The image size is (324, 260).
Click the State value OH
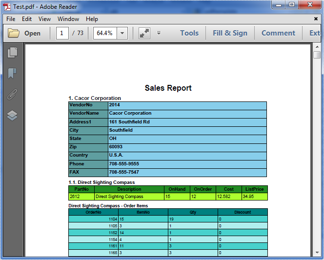coord(113,139)
